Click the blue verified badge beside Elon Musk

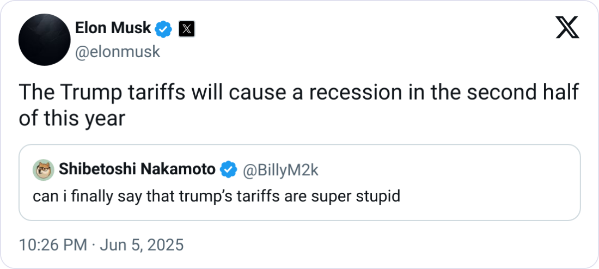[x=164, y=28]
